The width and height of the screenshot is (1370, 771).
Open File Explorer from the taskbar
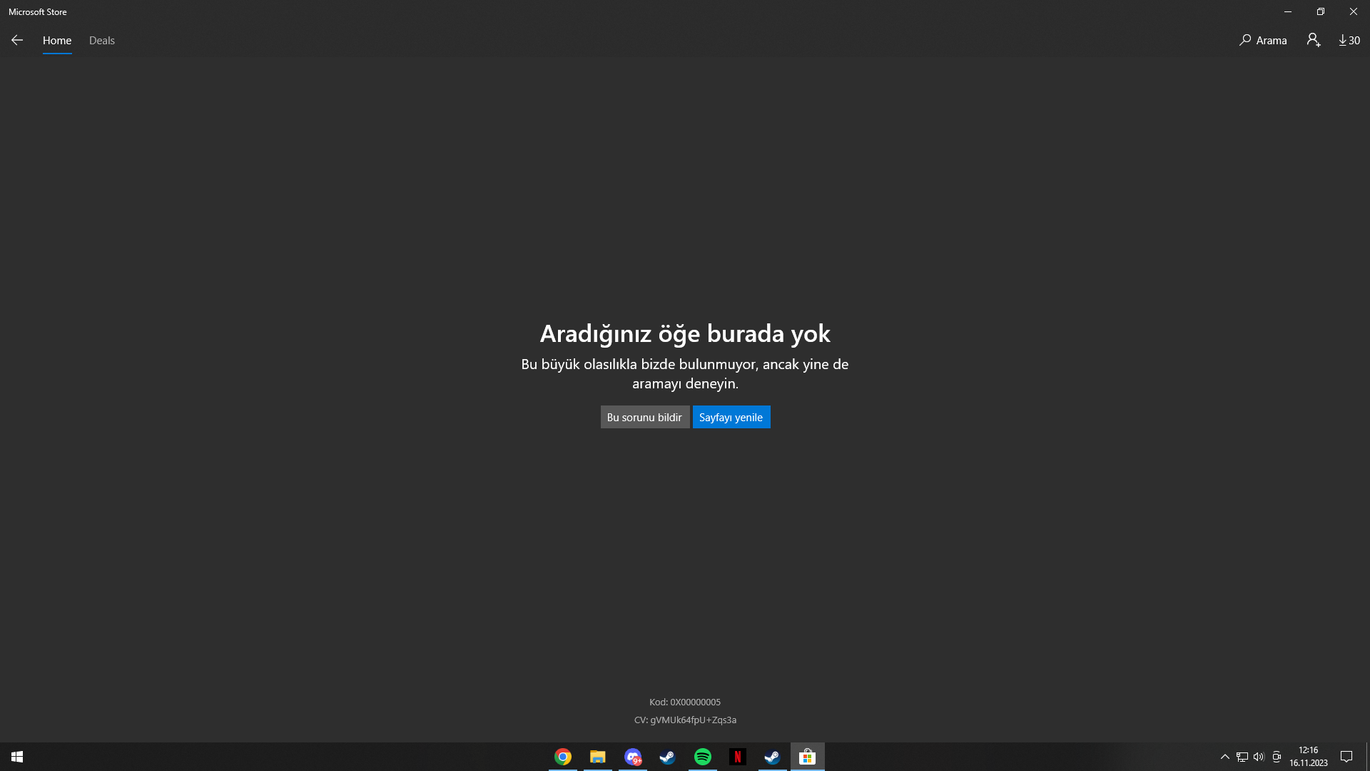point(598,757)
